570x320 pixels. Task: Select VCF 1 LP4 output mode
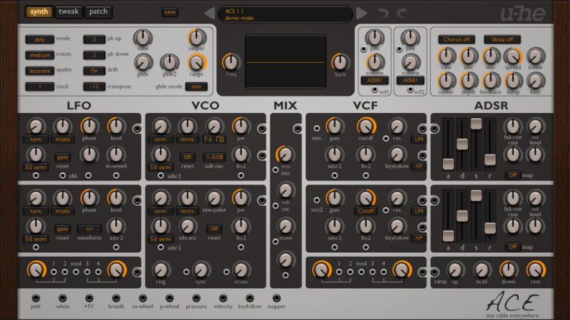419,139
